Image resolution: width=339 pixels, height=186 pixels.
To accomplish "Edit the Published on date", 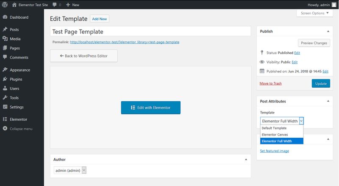I will 325,71.
